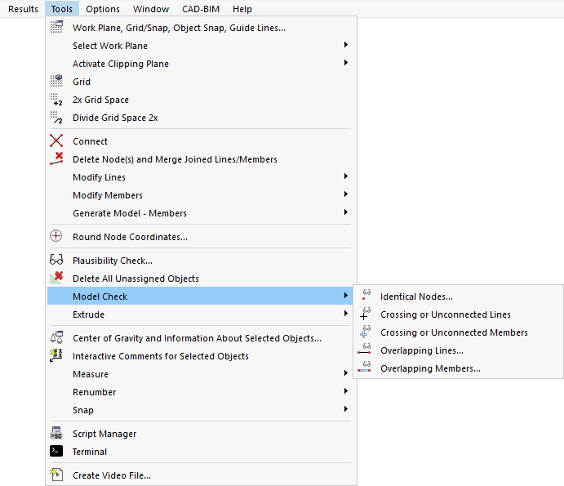Choose Overlapping Members from the submenu
The height and width of the screenshot is (486, 564).
[430, 368]
